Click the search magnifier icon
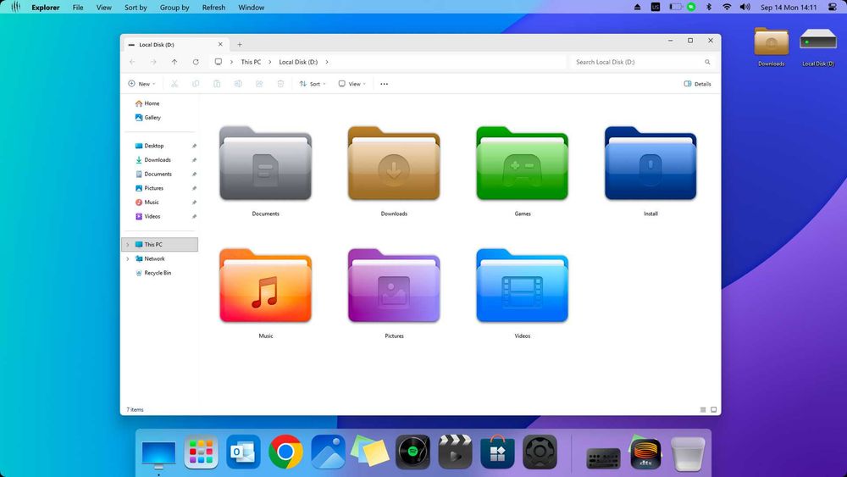Image resolution: width=847 pixels, height=477 pixels. 707,62
